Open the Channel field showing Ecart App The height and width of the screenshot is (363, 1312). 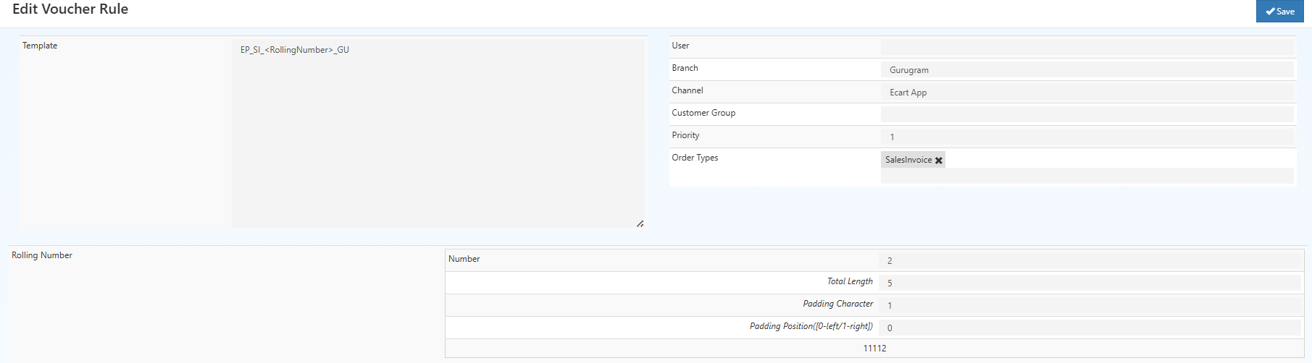(1087, 93)
